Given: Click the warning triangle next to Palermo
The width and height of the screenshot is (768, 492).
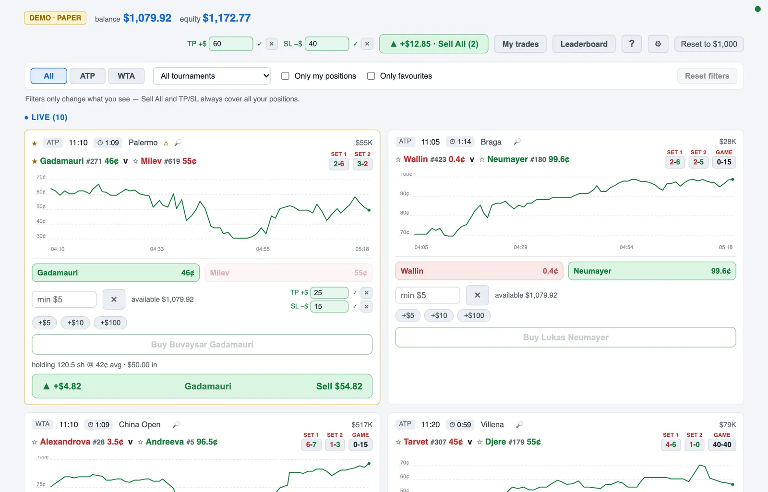Looking at the screenshot, I should pos(166,143).
